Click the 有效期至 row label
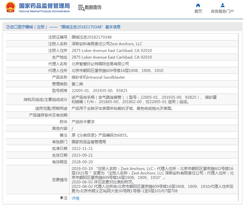This screenshot has height=205, width=243. [x=60, y=162]
